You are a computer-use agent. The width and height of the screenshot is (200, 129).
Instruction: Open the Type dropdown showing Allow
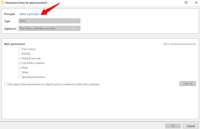coord(49,21)
